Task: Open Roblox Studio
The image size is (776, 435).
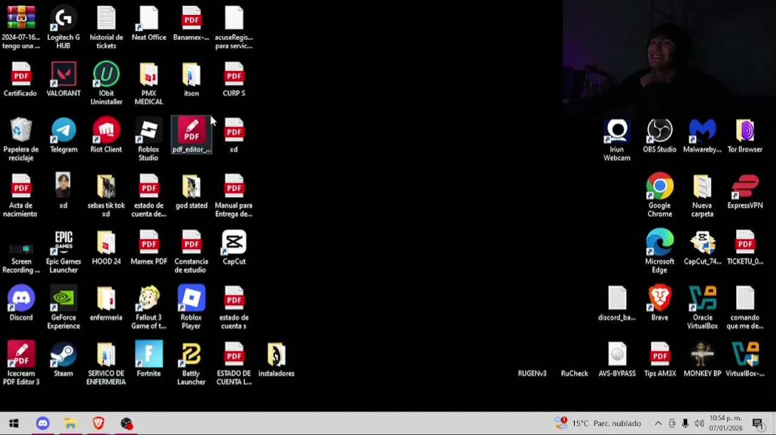Action: (149, 140)
